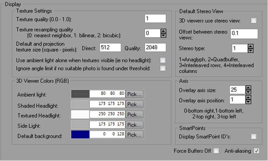Click the Default background blue color swatch

tap(80, 135)
